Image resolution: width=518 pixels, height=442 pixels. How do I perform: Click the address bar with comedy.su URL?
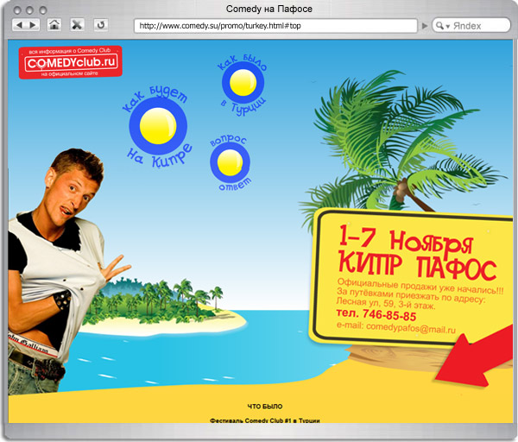tap(276, 26)
